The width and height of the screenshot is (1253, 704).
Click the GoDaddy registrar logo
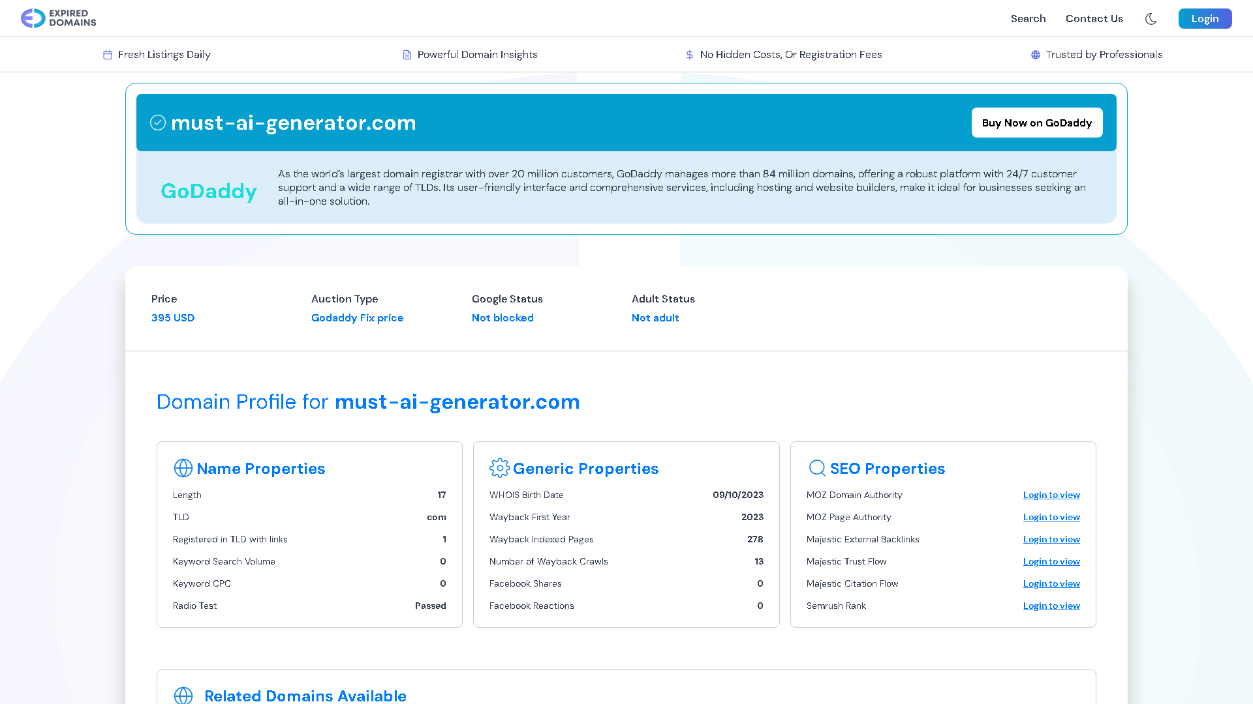pyautogui.click(x=209, y=191)
